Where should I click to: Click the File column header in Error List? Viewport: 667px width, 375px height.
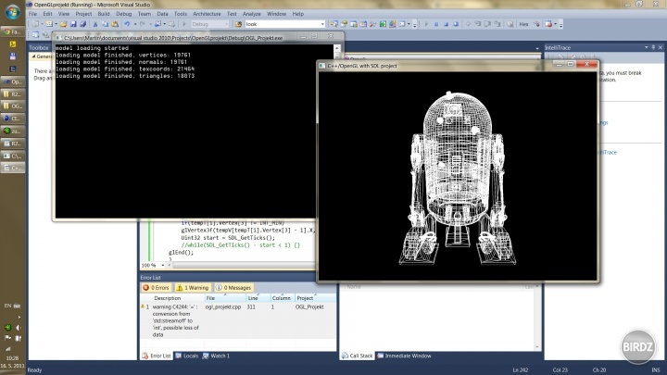(x=224, y=298)
